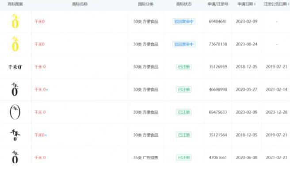Select application date 2018-12-05 in row 35126959
290x173 pixels.
[x=247, y=67]
